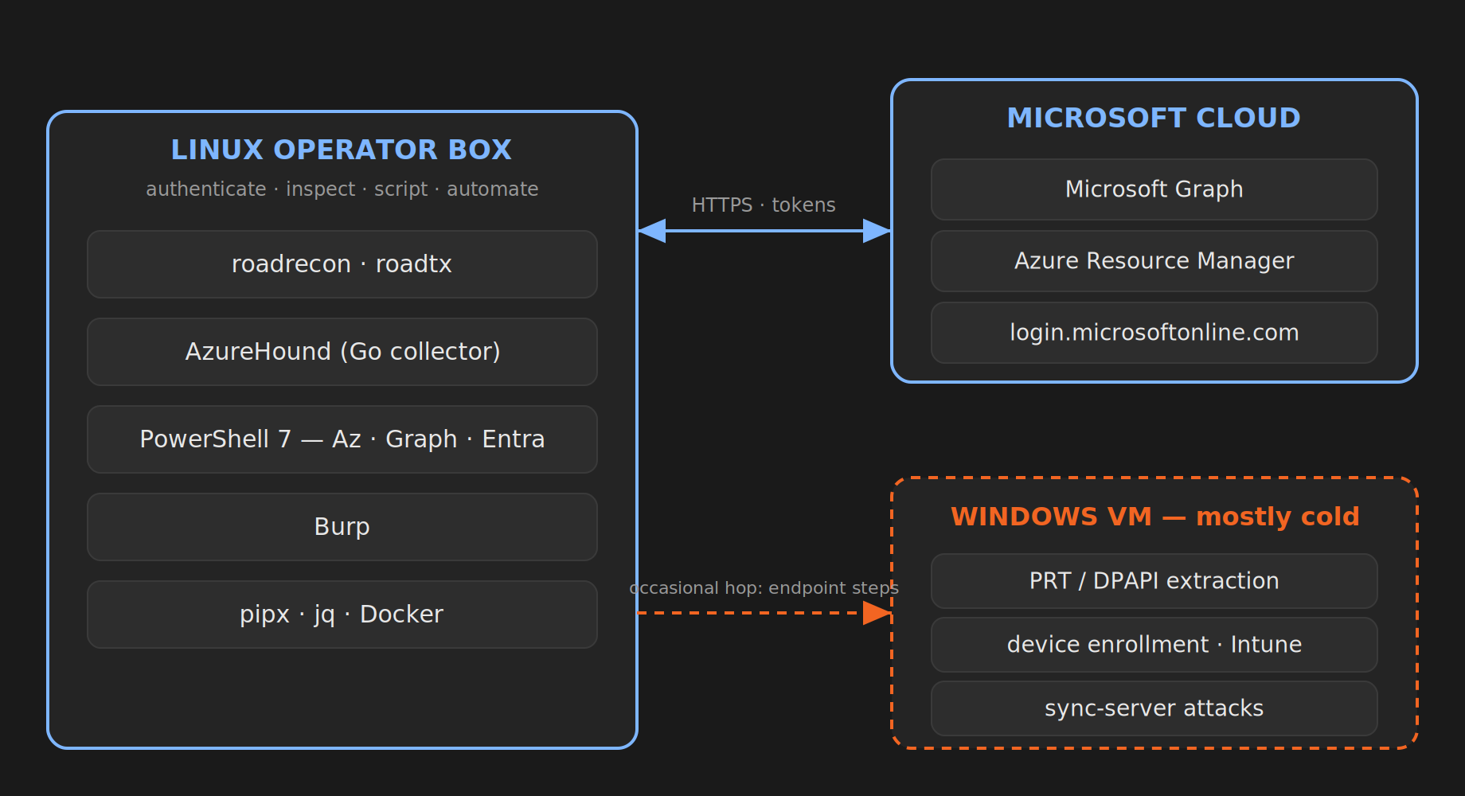Screen dimensions: 1465x796
Task: Select the Burp box
Action: (342, 527)
